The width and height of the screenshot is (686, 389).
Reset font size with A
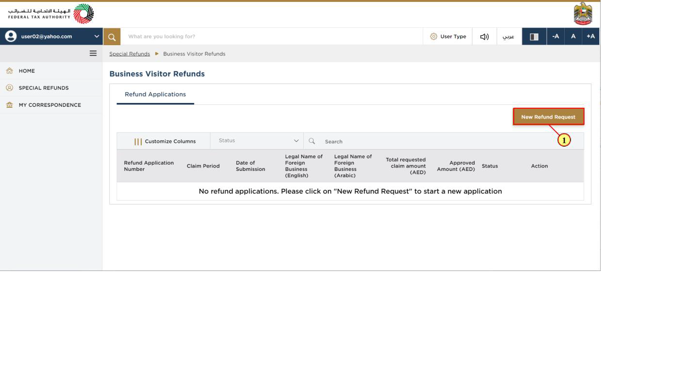point(573,36)
